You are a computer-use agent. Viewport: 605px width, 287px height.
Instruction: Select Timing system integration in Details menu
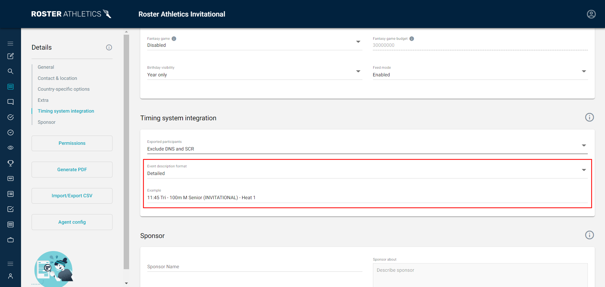click(66, 111)
